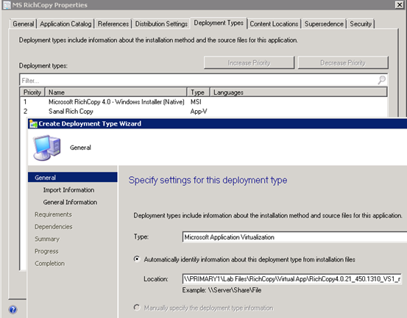Viewport: 407px width, 318px height.
Task: Sort by Type column header
Action: pos(198,93)
